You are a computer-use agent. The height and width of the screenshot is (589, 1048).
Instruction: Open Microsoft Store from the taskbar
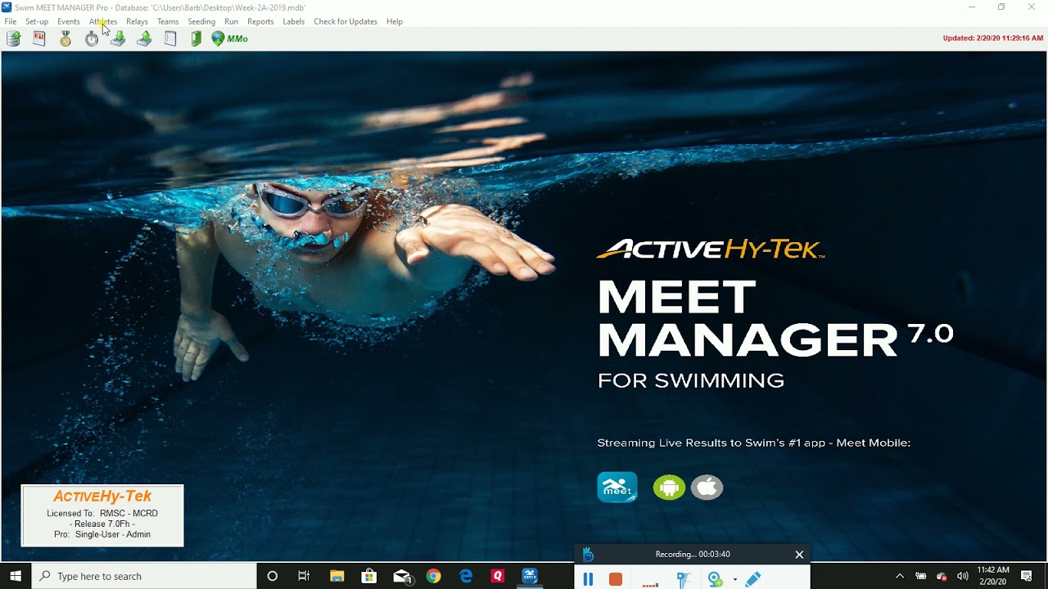[368, 576]
